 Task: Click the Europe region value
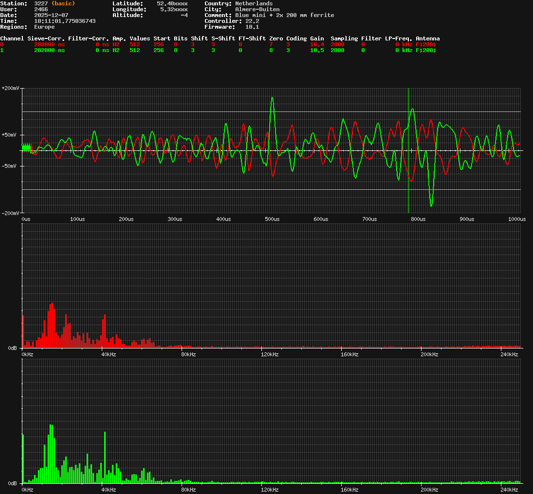coord(44,27)
